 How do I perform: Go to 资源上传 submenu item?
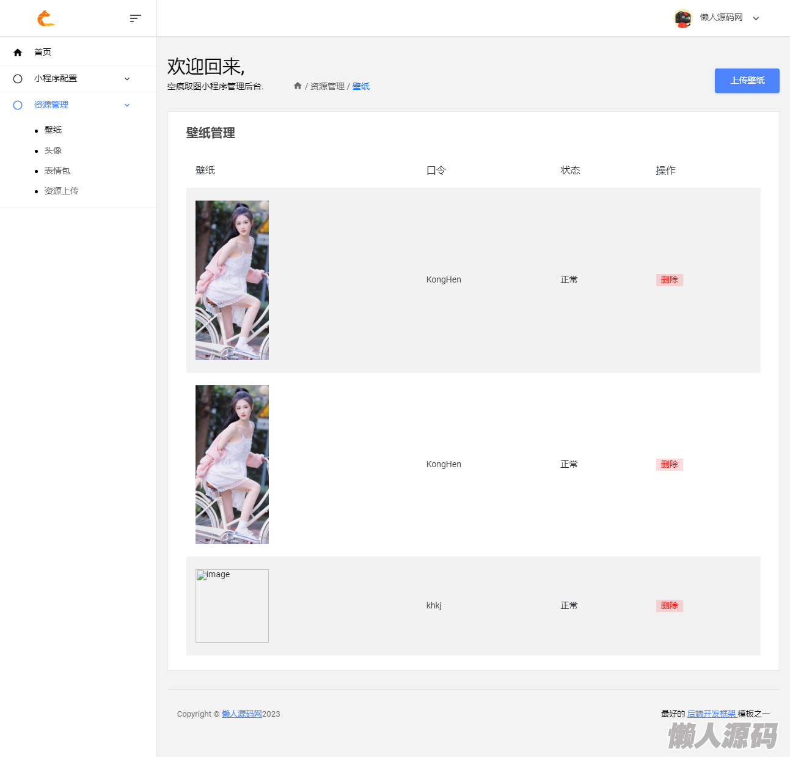pos(62,191)
